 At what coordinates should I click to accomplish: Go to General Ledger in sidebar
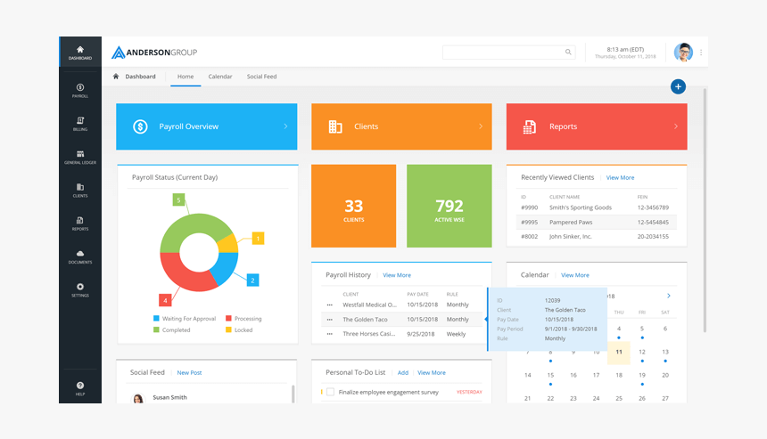click(80, 158)
